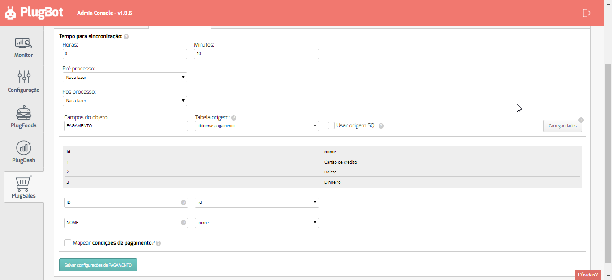Expand the Tabela origem tbformaspagamento dropdown
This screenshot has height=280, width=612.
(x=257, y=126)
